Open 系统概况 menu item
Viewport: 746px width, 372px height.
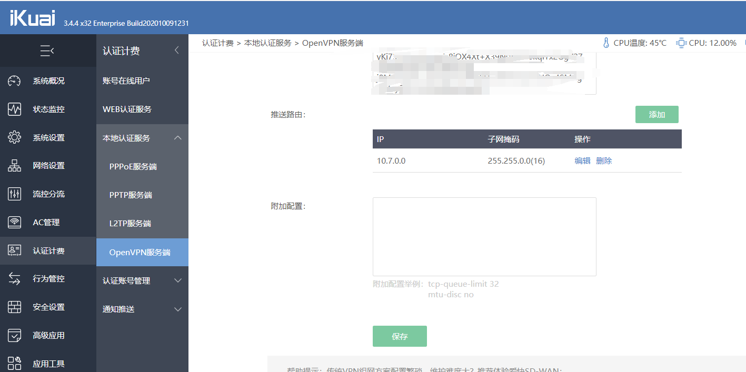48,81
